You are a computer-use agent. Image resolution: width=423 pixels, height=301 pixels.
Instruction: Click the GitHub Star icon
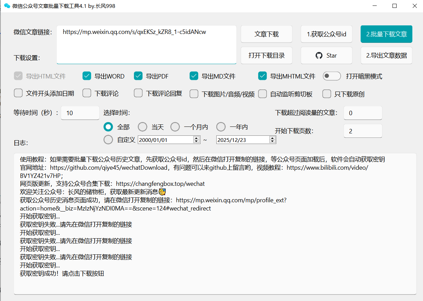click(x=319, y=55)
